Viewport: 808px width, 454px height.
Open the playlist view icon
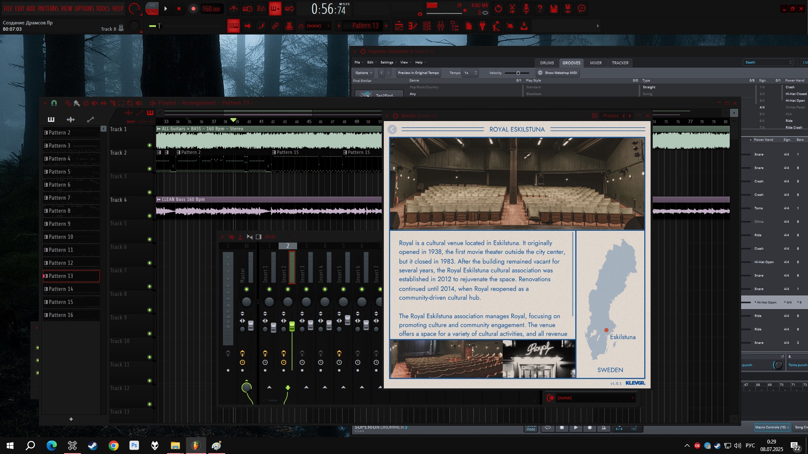(x=399, y=26)
